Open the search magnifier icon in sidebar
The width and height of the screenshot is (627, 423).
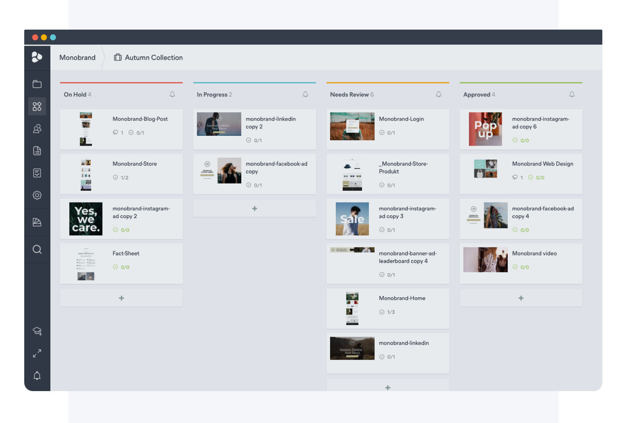tap(37, 249)
